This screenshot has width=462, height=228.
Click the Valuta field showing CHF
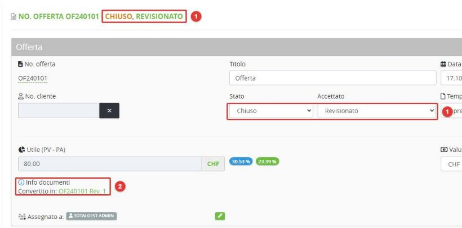pyautogui.click(x=451, y=164)
